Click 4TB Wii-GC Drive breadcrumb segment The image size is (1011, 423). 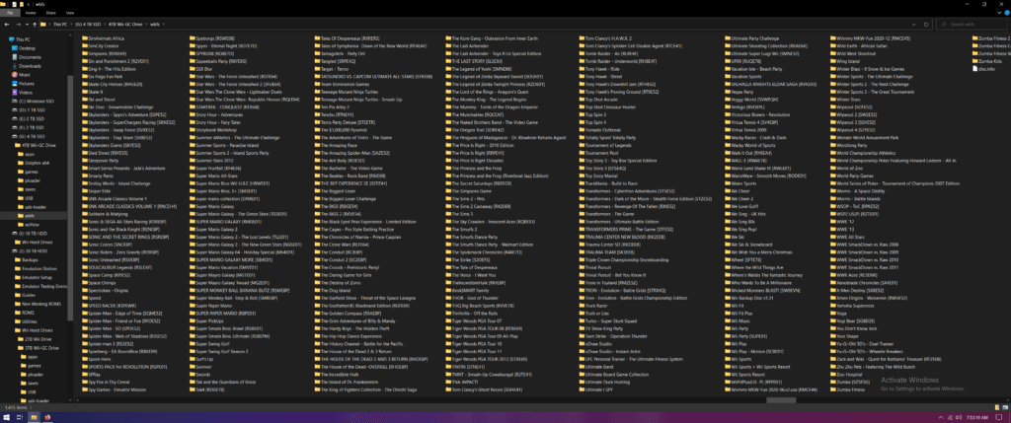click(x=126, y=25)
